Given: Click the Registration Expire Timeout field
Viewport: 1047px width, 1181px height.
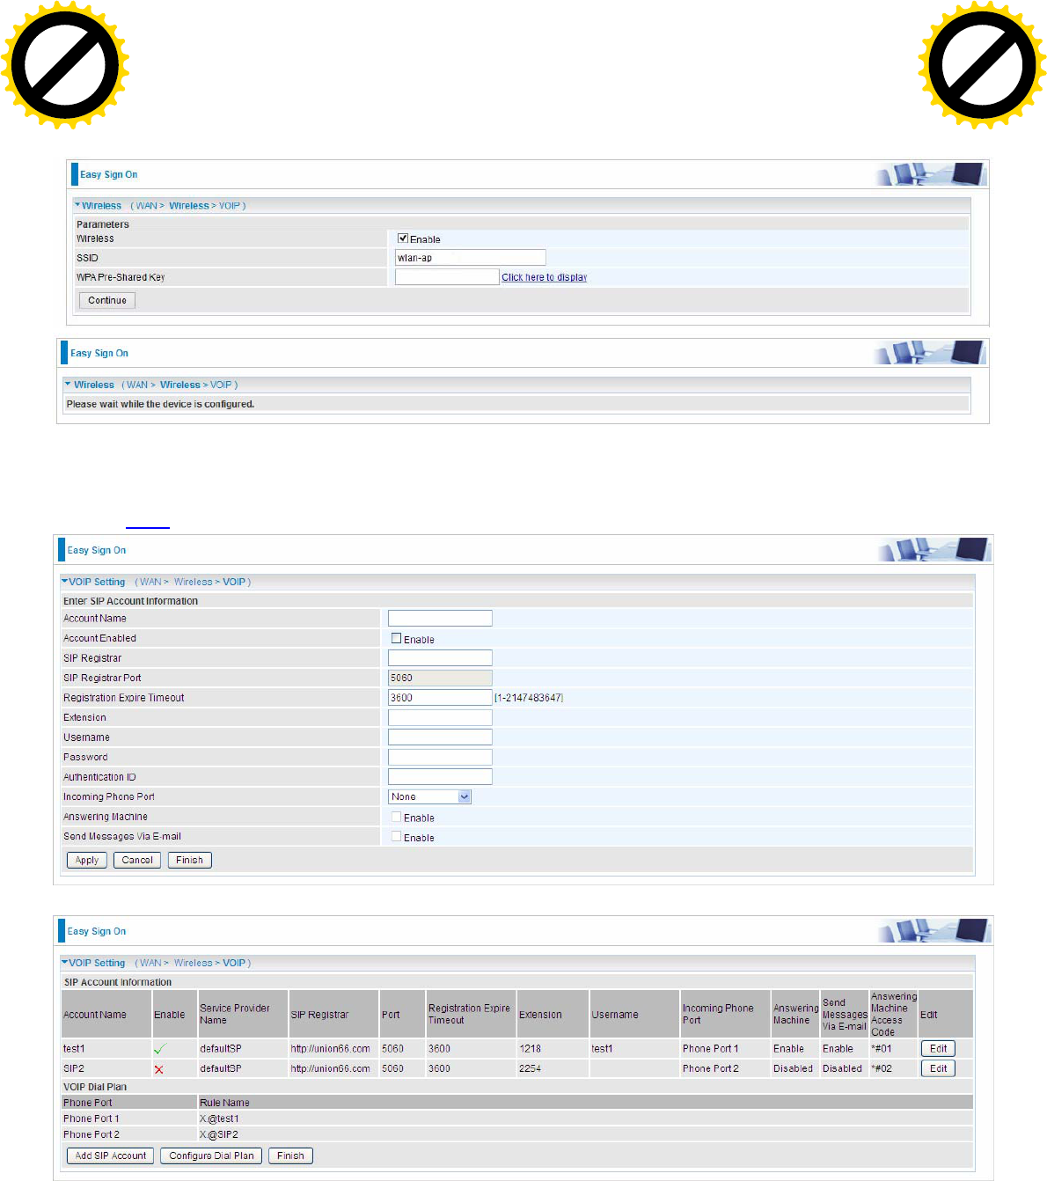Looking at the screenshot, I should click(440, 698).
